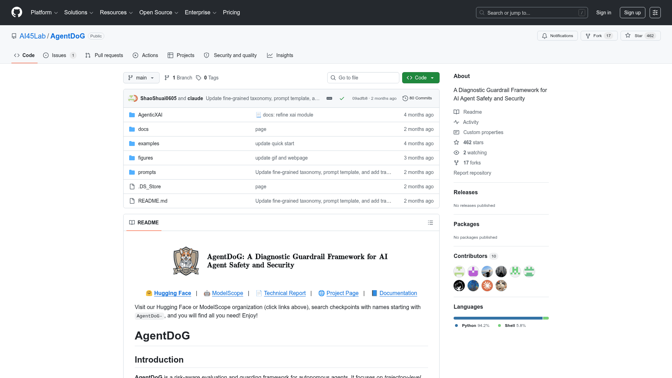This screenshot has width=672, height=378.
Task: Open the Readme link in About
Action: pos(472,112)
